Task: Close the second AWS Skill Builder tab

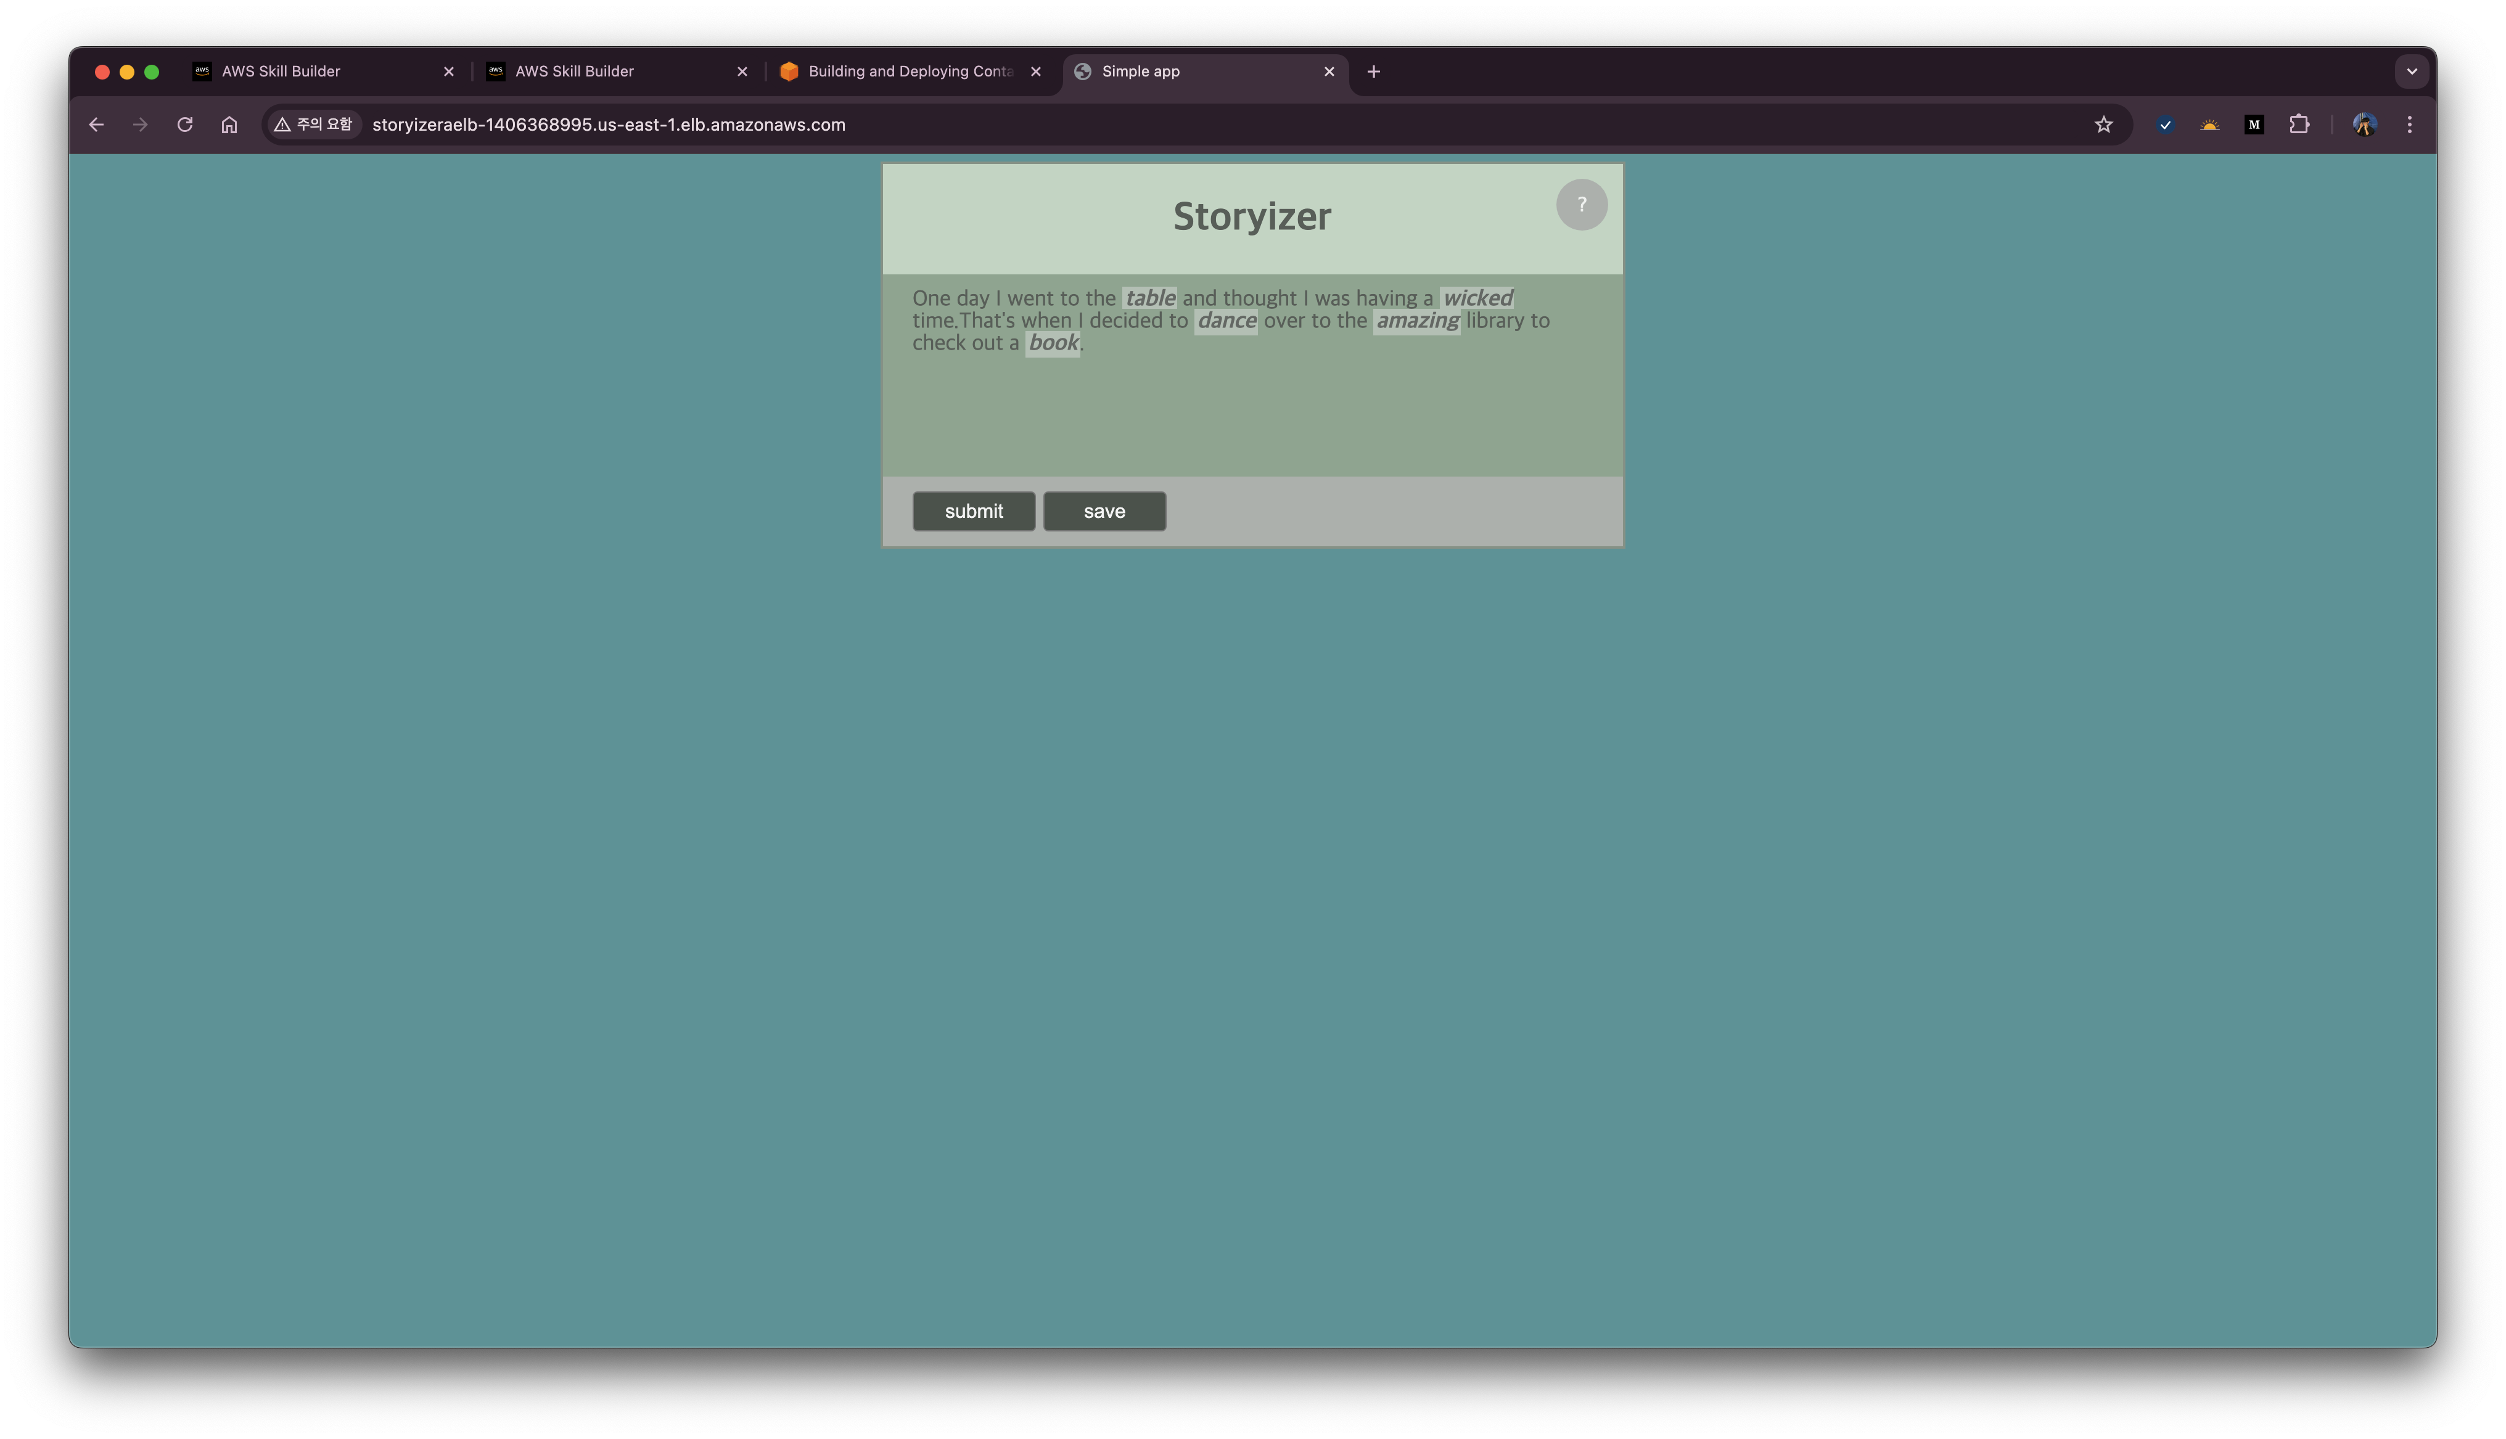Action: (x=742, y=71)
